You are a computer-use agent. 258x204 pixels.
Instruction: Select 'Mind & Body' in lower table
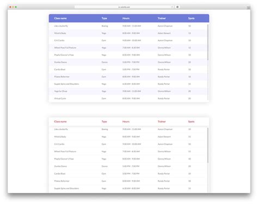point(60,137)
